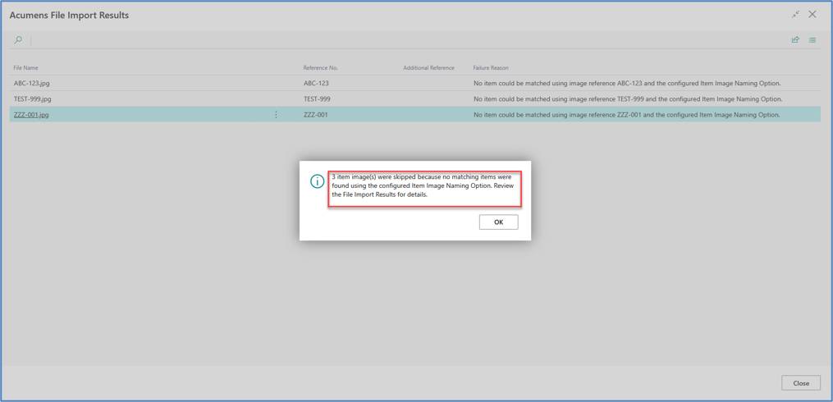Screen dimensions: 833x402
Task: Click the OK button in the dialog
Action: tap(498, 222)
